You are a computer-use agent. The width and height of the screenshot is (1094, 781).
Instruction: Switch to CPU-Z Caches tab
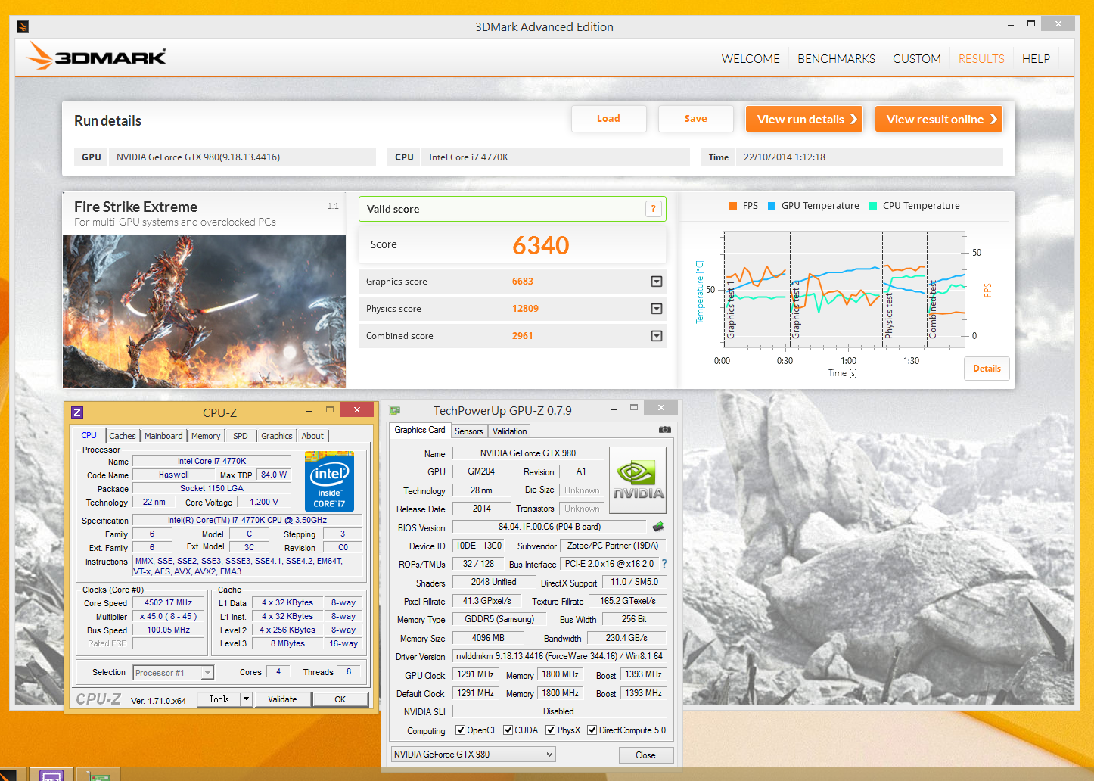tap(123, 436)
